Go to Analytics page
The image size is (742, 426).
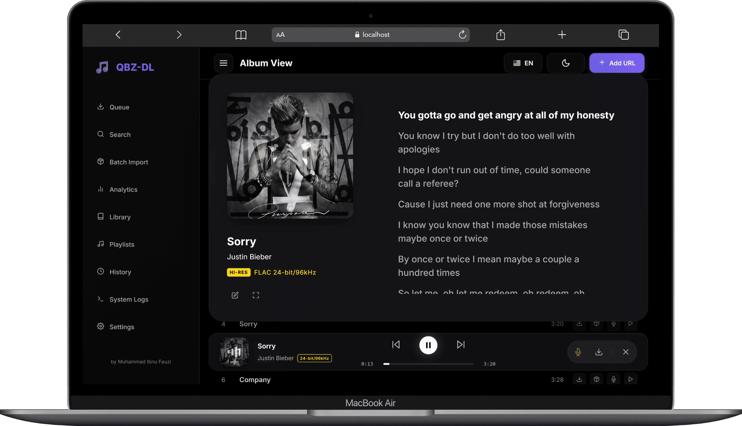[123, 190]
